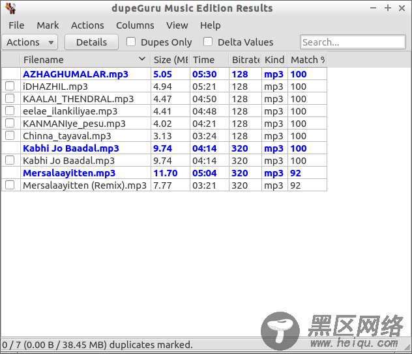
Task: Mark the eelae_ilankiliyae.mp3 checkbox
Action: click(x=10, y=111)
